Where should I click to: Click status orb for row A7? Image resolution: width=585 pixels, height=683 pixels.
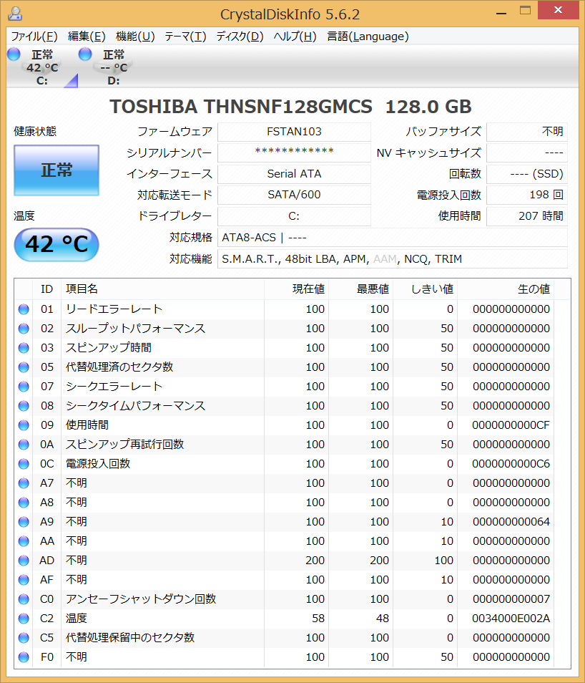24,483
